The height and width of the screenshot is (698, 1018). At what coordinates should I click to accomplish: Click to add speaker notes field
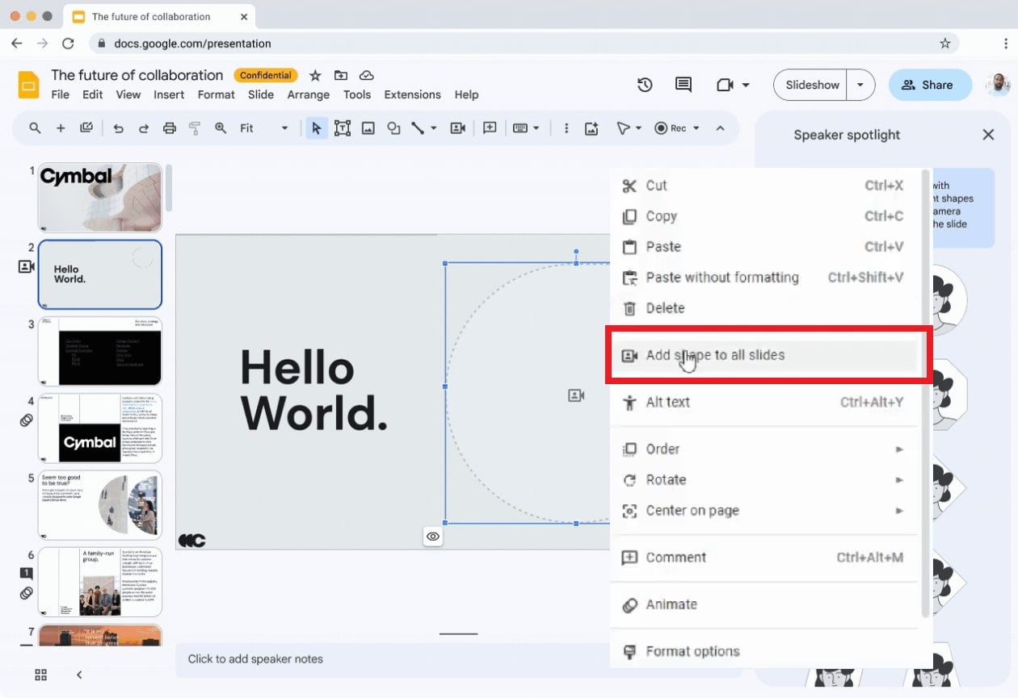pyautogui.click(x=458, y=659)
